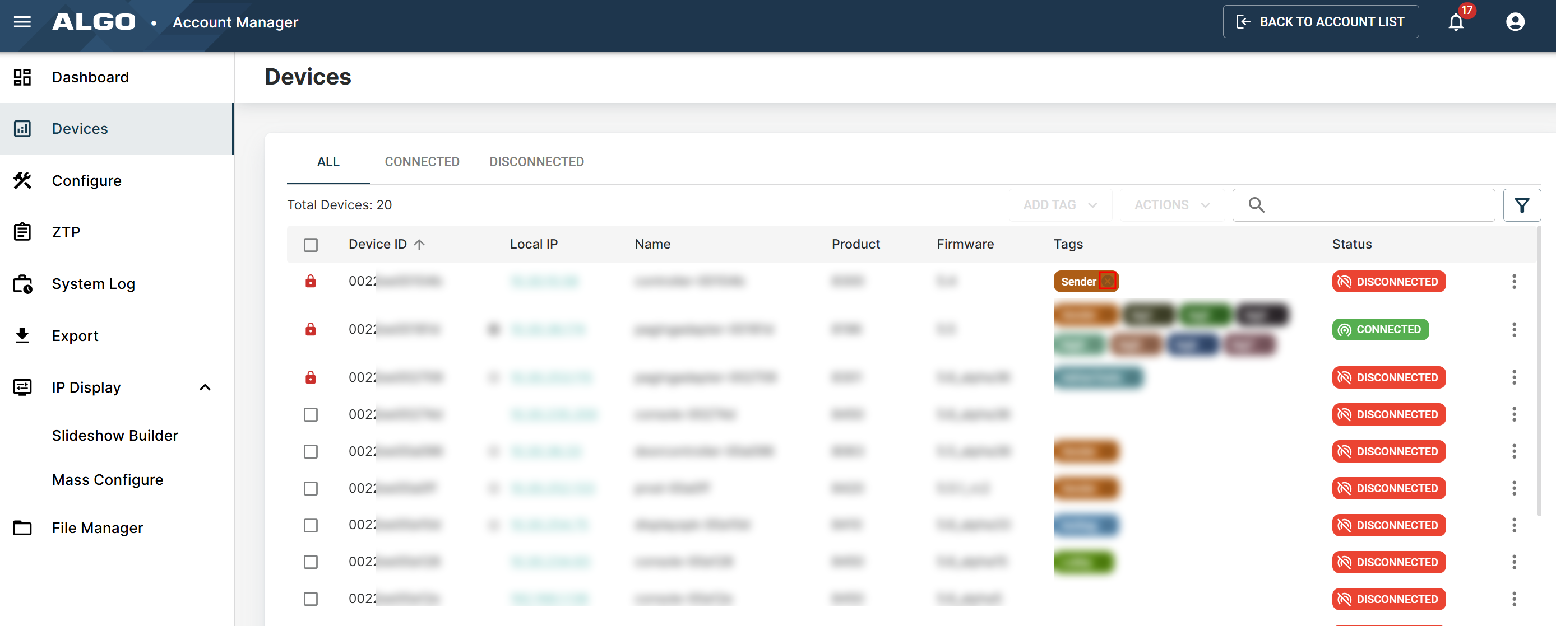Open the ACTIONS dropdown

pyautogui.click(x=1172, y=205)
